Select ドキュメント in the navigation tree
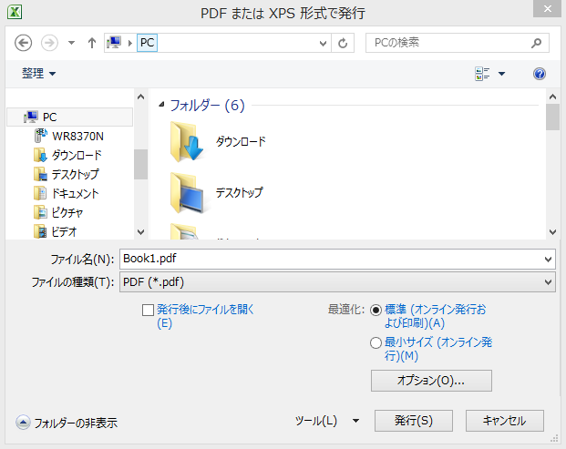This screenshot has width=566, height=449. (75, 194)
